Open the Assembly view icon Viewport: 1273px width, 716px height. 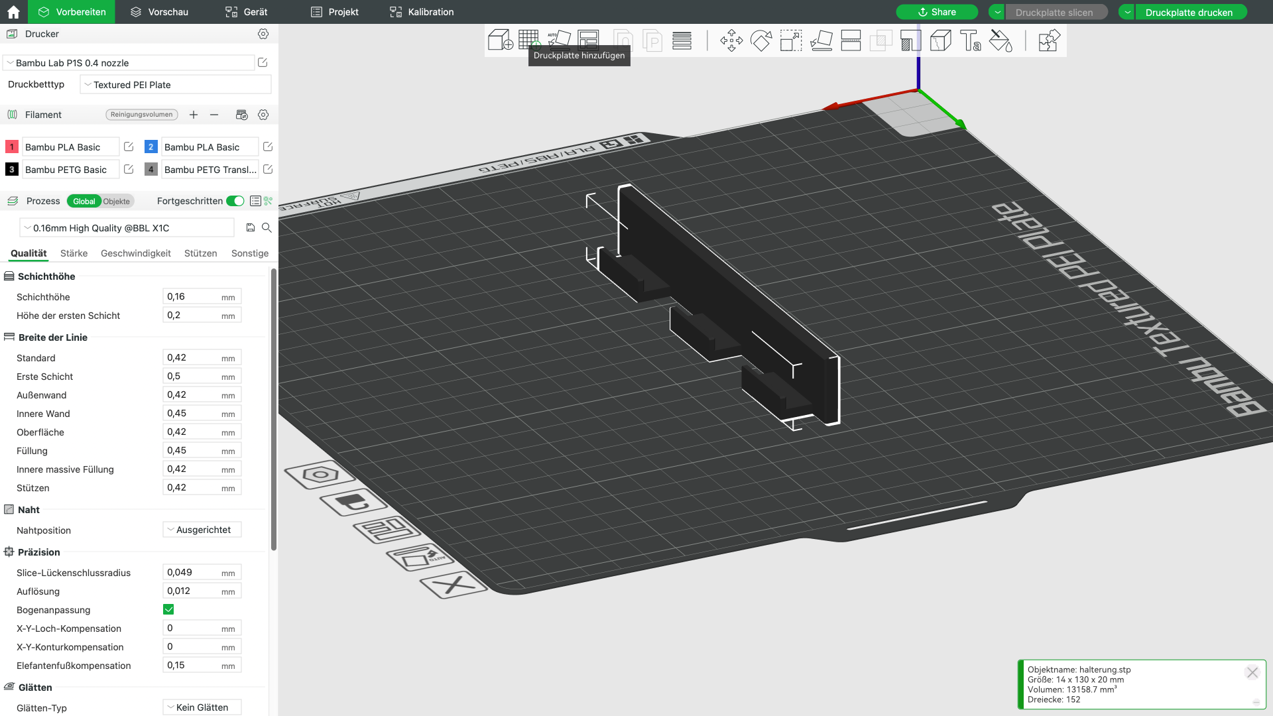[x=1049, y=40]
